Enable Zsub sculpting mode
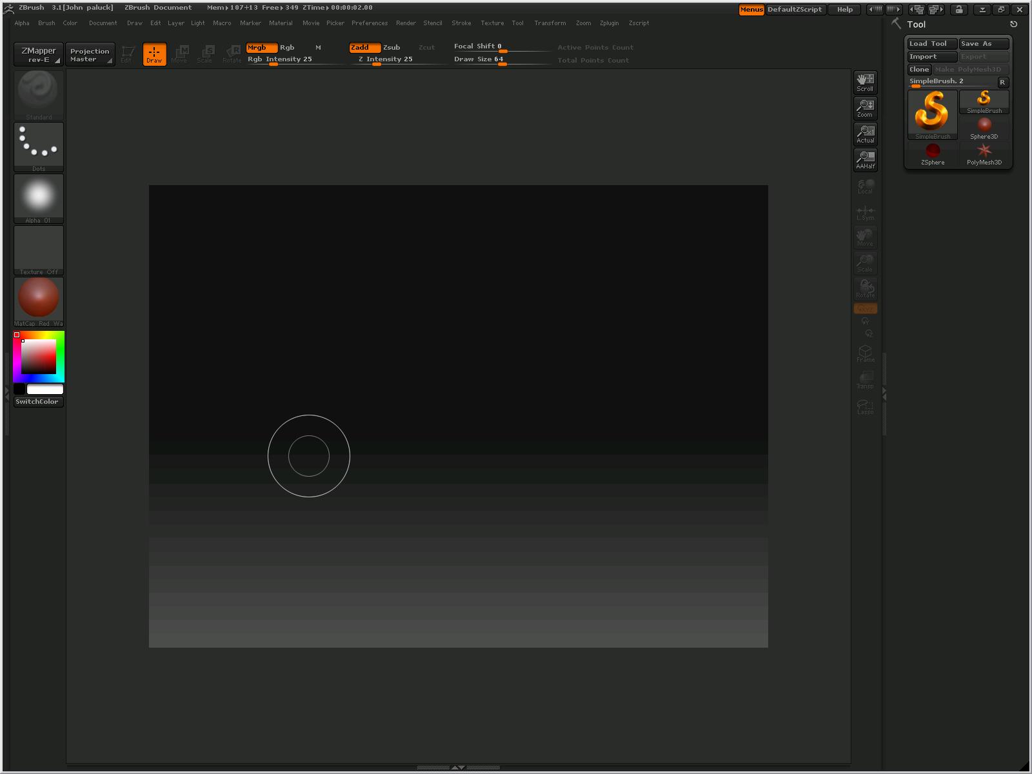This screenshot has height=774, width=1032. (392, 47)
